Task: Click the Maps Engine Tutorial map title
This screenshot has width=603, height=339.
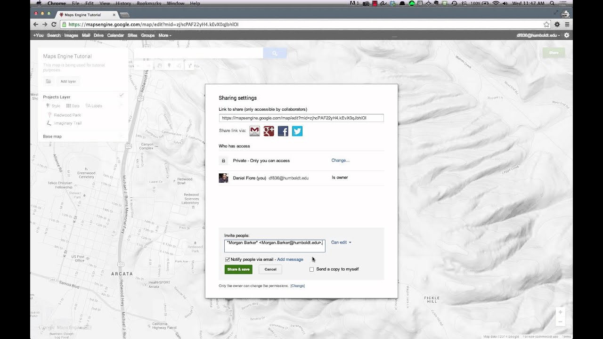Action: [67, 56]
